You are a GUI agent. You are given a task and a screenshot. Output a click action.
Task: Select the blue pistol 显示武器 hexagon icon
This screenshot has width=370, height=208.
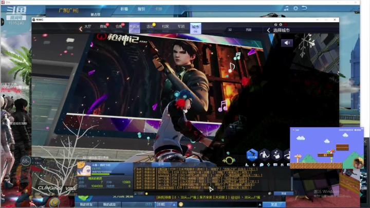(252, 155)
